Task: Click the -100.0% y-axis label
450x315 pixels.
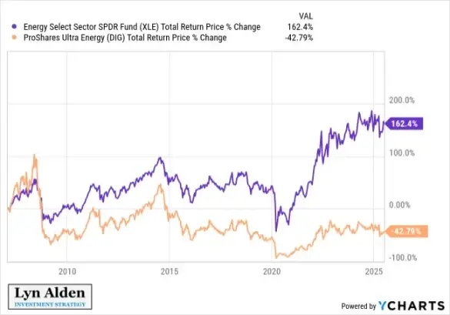Action: (402, 257)
